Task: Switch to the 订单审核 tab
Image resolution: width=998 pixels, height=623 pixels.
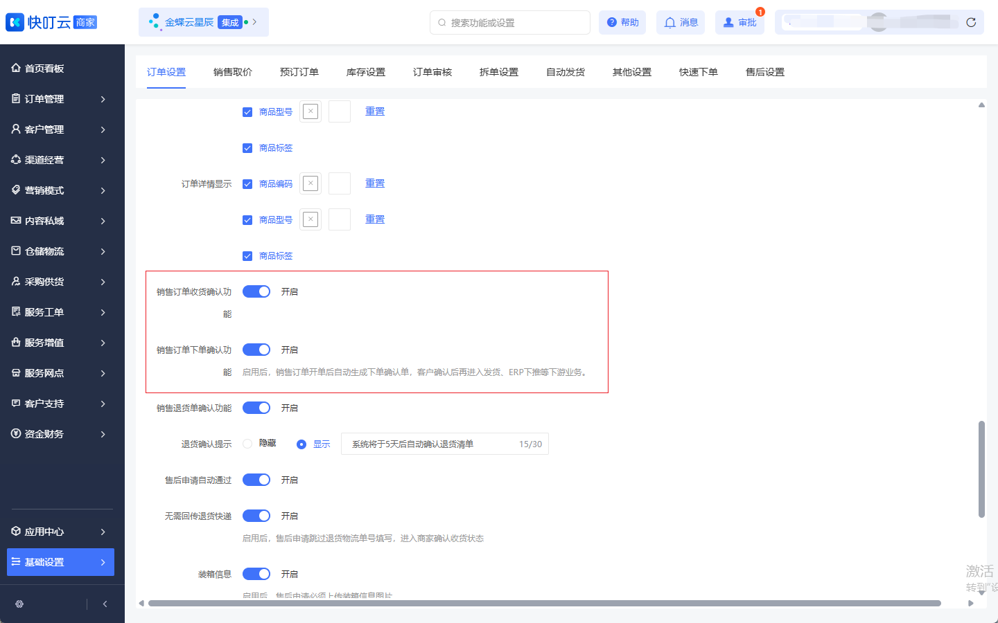Action: pyautogui.click(x=432, y=72)
